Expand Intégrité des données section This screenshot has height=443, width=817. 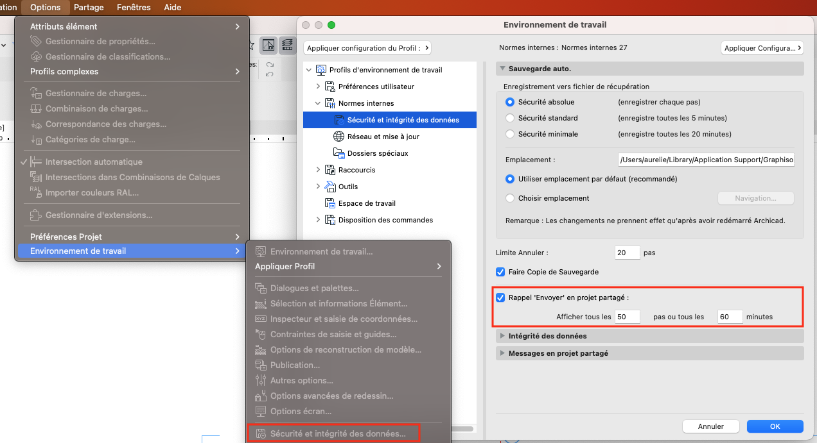click(502, 336)
